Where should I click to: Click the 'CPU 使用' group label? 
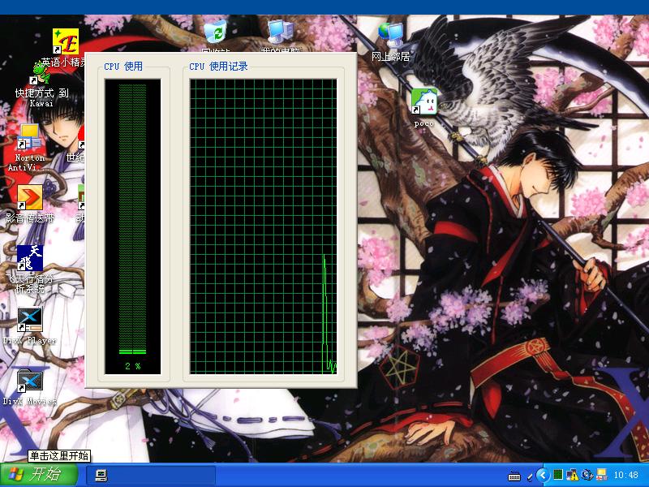pos(123,67)
